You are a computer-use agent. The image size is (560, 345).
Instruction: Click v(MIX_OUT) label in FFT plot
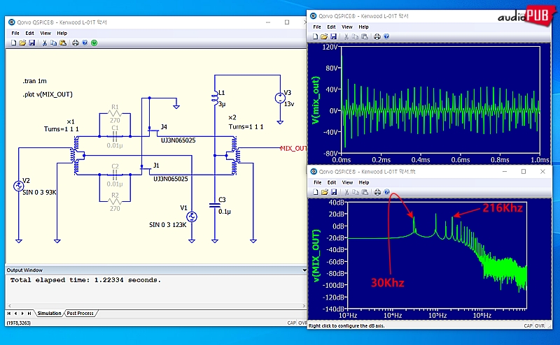tap(316, 256)
